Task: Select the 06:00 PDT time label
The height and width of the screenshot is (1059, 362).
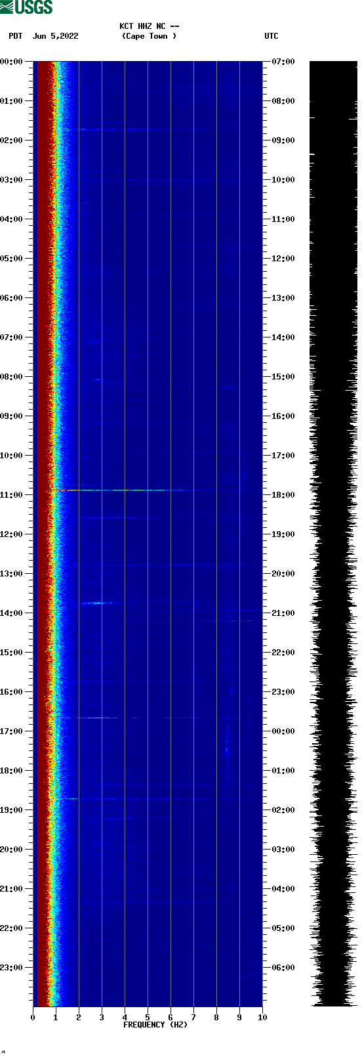Action: click(x=11, y=298)
